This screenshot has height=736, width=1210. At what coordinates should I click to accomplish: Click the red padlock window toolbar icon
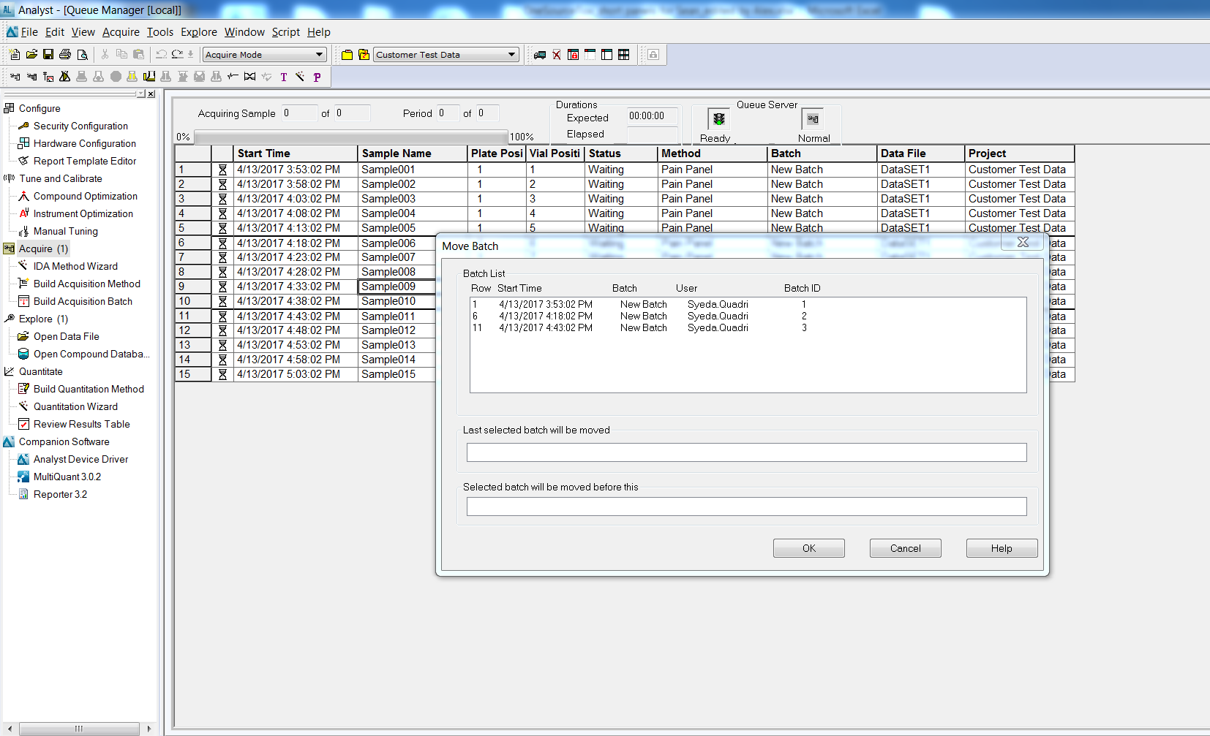(x=574, y=55)
